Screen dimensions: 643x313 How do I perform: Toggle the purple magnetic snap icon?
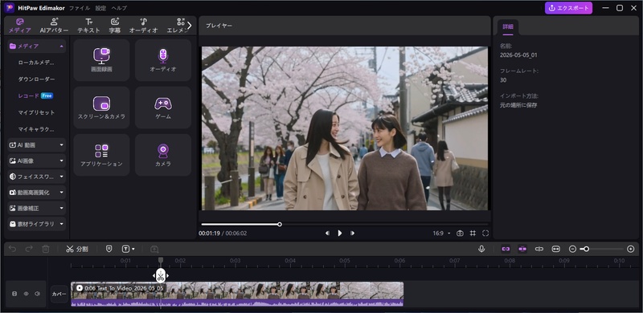522,249
